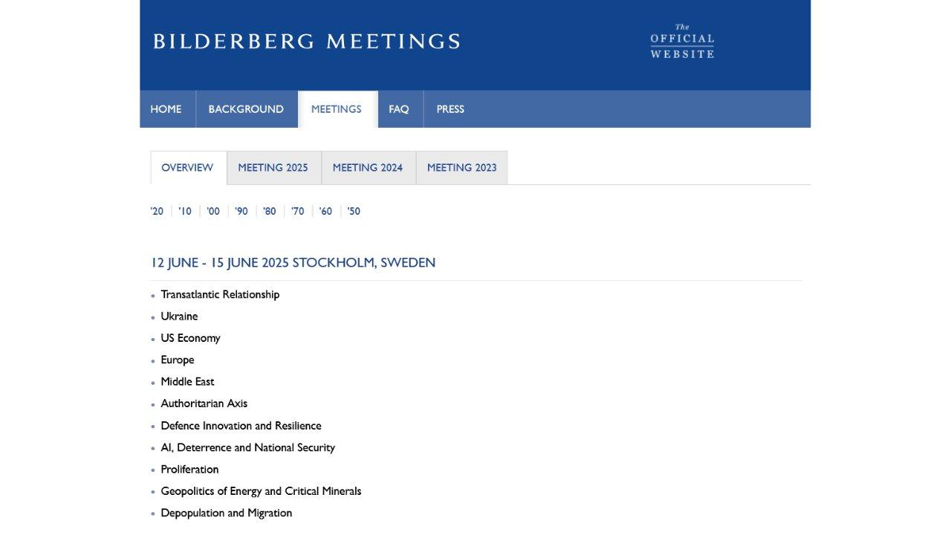The width and height of the screenshot is (951, 535).
Task: Jump to the '10 decade link
Action: [x=185, y=211]
